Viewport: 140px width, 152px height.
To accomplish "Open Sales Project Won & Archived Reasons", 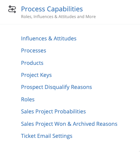I will pos(69,124).
